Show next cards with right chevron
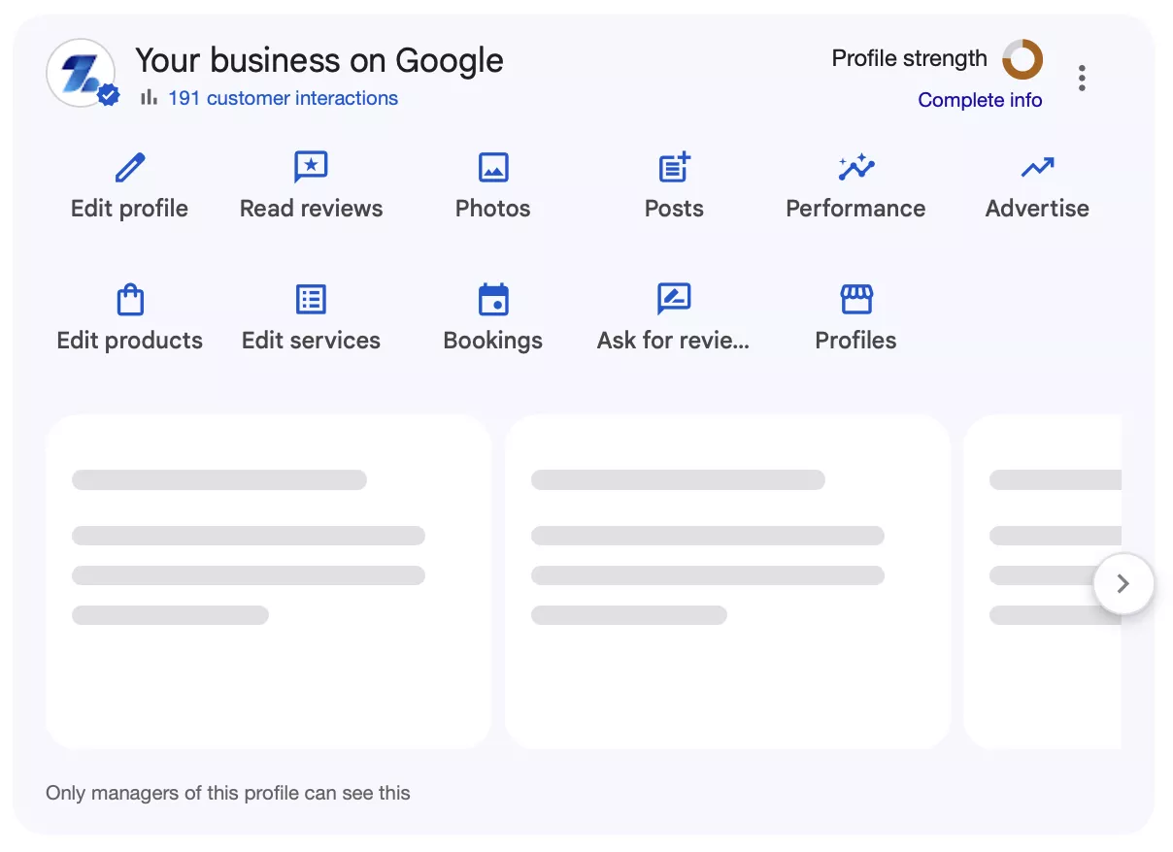This screenshot has width=1173, height=852. pos(1123,584)
